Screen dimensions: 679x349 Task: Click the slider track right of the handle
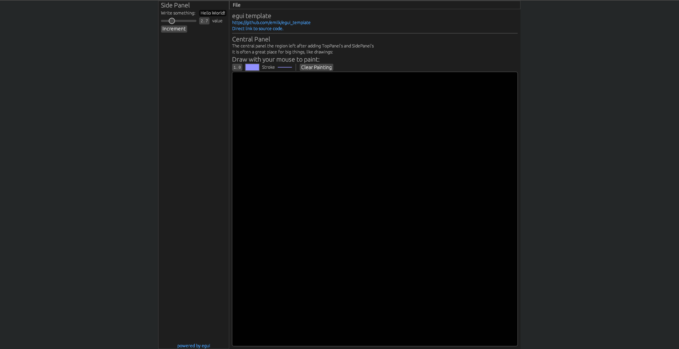point(186,21)
